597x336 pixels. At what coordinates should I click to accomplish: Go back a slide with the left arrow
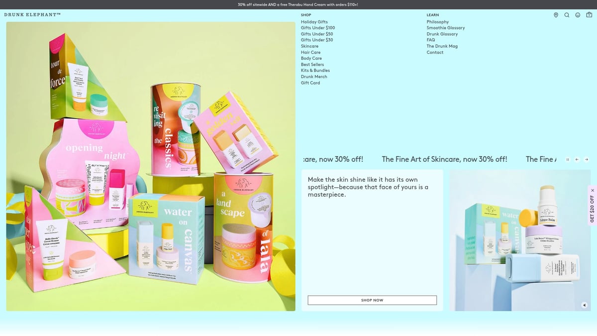point(577,159)
